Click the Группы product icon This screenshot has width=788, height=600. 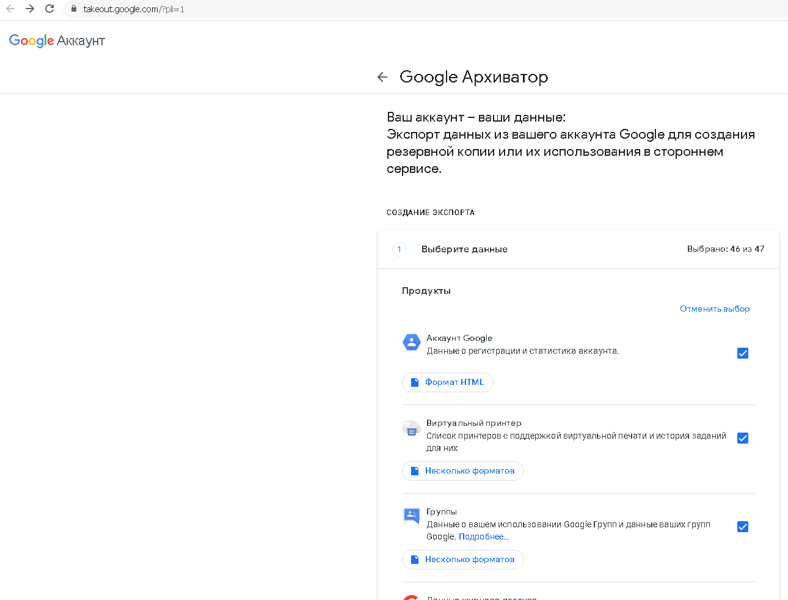(412, 516)
